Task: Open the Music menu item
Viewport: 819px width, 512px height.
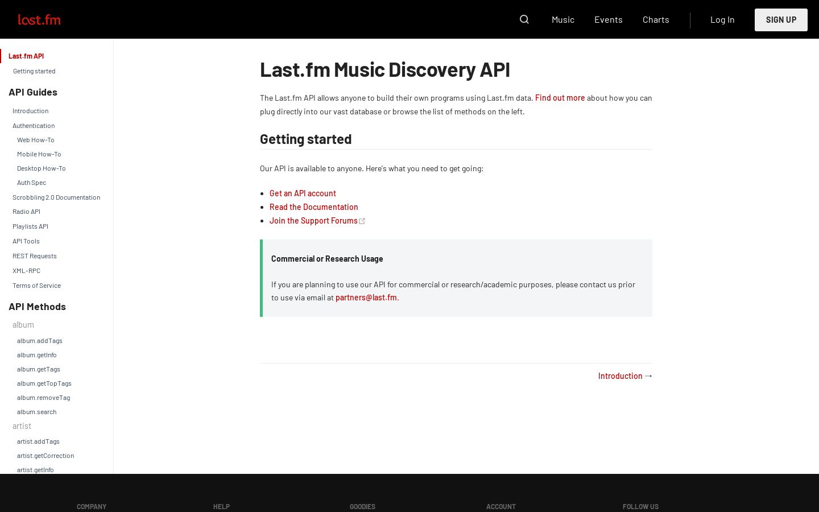Action: (563, 19)
